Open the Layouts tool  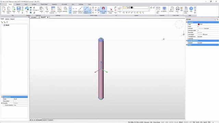59,10
